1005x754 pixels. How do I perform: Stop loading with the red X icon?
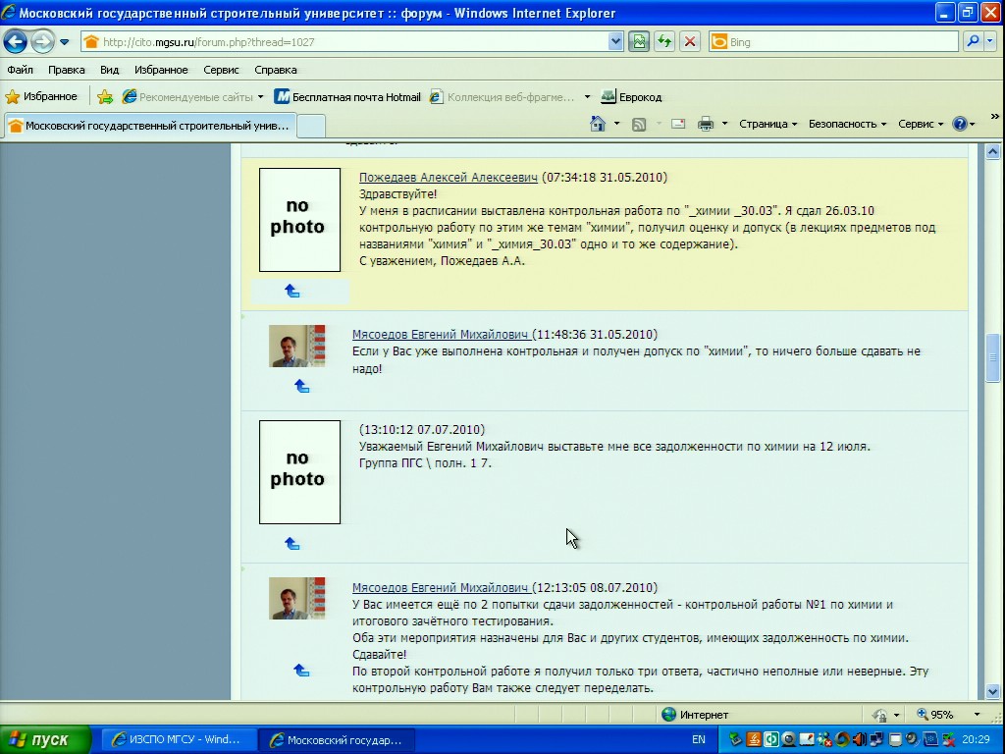tap(690, 42)
